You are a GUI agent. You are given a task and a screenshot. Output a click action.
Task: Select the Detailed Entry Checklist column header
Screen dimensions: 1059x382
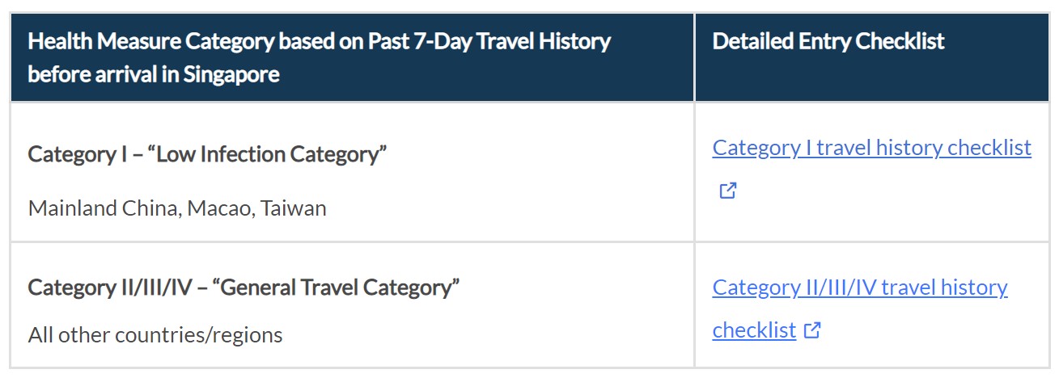[828, 41]
